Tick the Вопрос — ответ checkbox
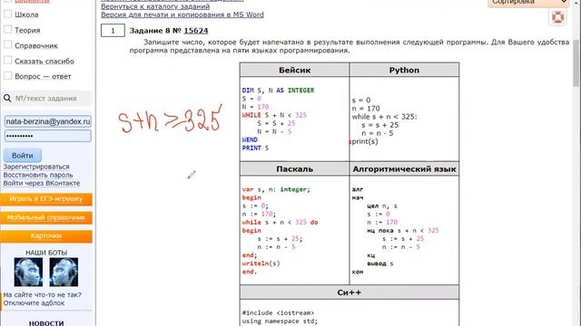581x326 pixels. tap(8, 76)
